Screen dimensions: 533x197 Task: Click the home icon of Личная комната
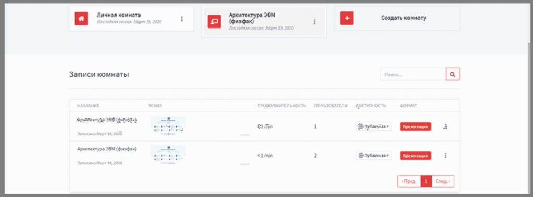click(81, 19)
